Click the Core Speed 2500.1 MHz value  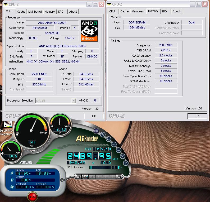(39, 74)
